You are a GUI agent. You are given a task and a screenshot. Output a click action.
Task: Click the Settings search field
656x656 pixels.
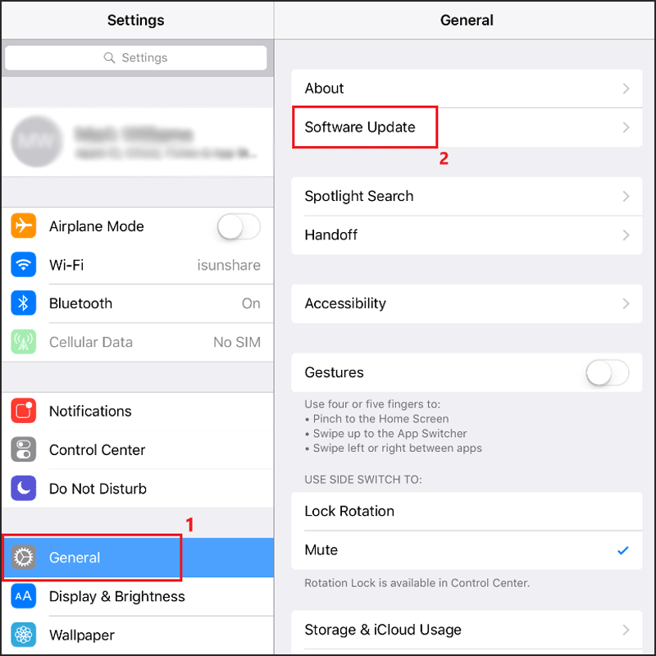click(x=136, y=57)
